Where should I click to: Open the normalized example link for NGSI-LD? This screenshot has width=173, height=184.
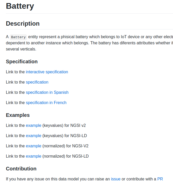(x=33, y=156)
